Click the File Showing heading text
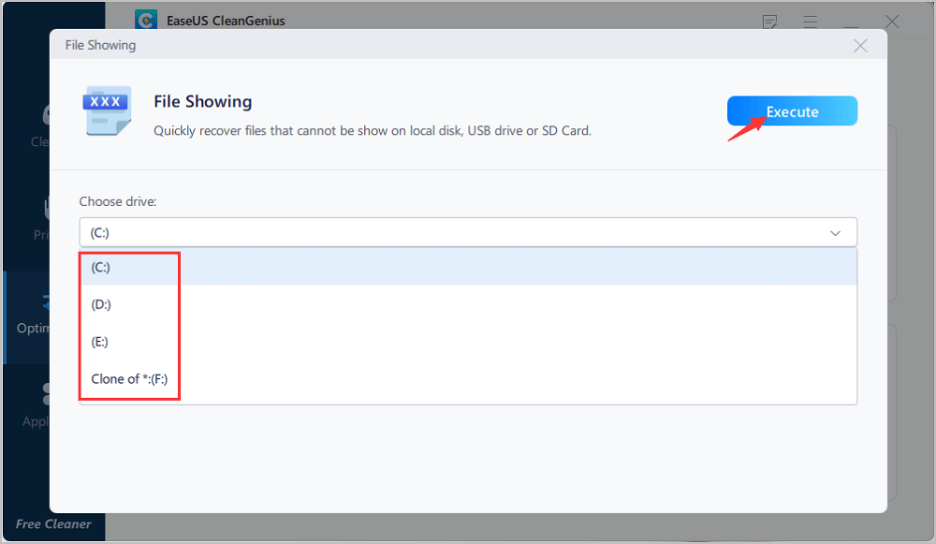 202,101
